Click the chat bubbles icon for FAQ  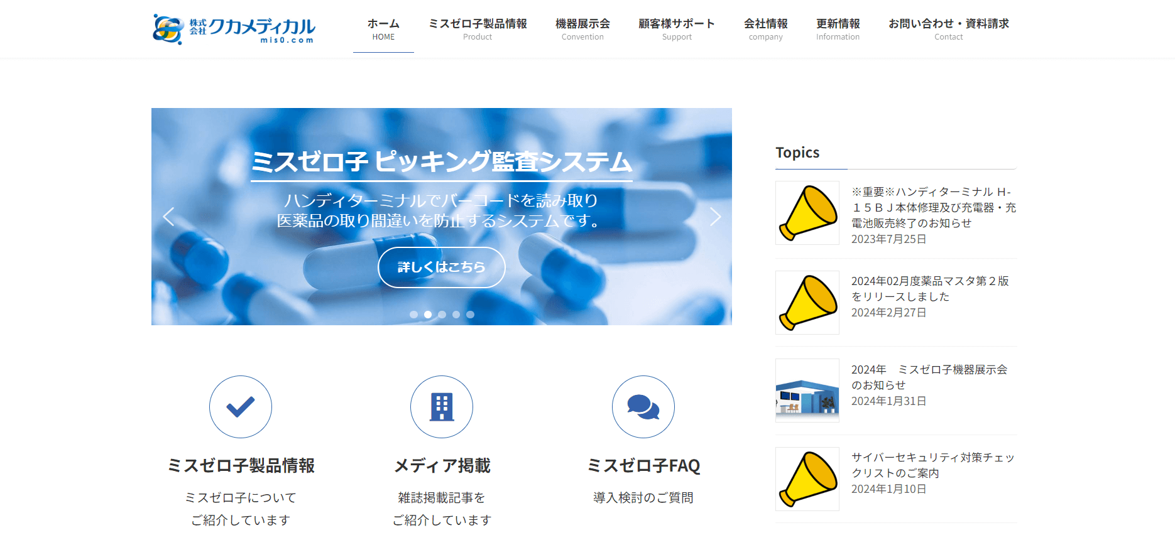click(x=643, y=407)
